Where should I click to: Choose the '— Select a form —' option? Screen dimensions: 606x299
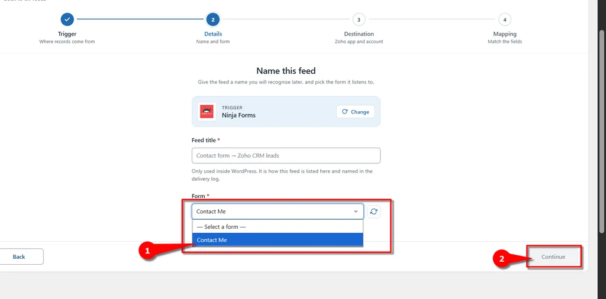pyautogui.click(x=278, y=227)
